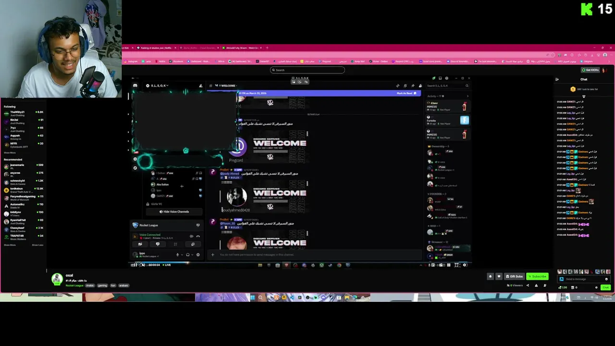Open new browser tab plus button
Image resolution: width=615 pixels, height=346 pixels.
pyautogui.click(x=267, y=48)
